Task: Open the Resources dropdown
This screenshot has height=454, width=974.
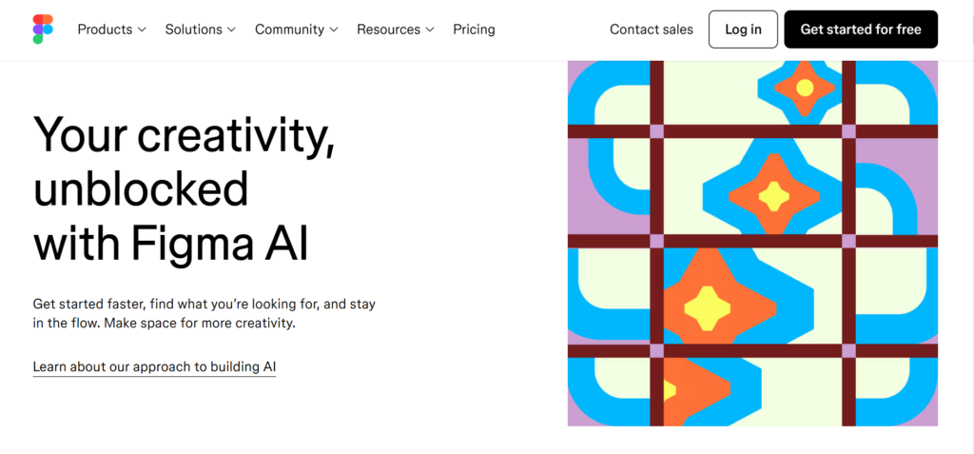Action: tap(396, 30)
